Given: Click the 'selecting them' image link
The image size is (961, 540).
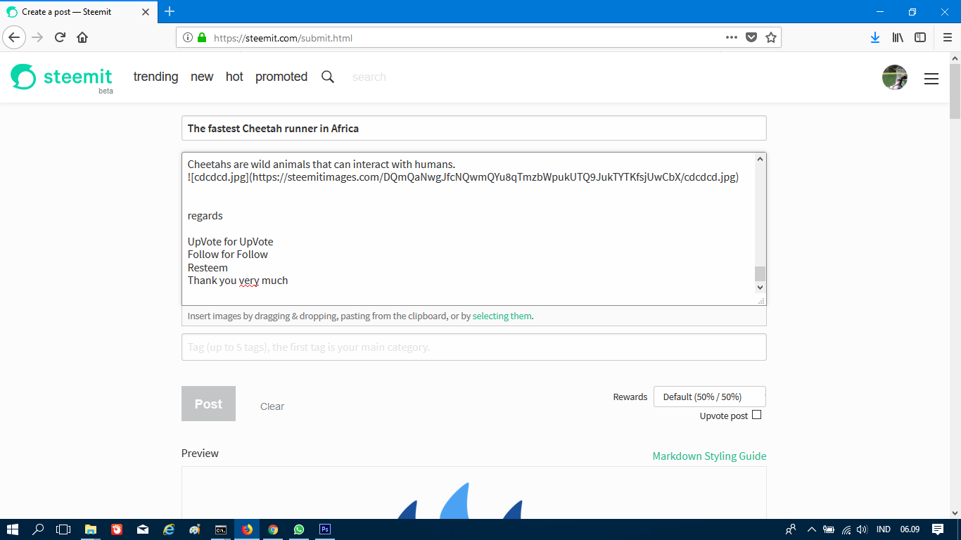Looking at the screenshot, I should [502, 316].
